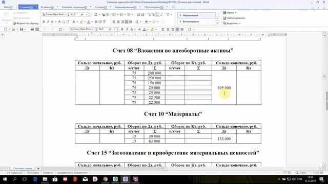This screenshot has height=184, width=328.
Task: Set justified alignment in the ribbon
Action: (x=127, y=21)
